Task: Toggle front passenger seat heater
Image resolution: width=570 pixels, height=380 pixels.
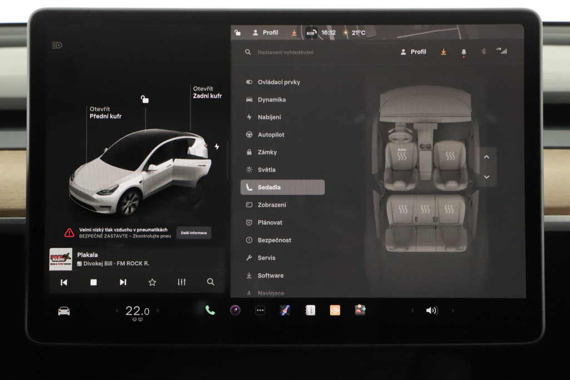Action: tap(450, 156)
